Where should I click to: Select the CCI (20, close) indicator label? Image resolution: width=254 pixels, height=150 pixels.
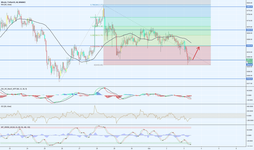(x=6, y=106)
